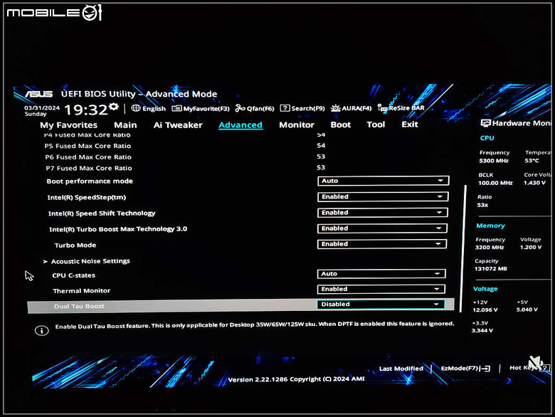Click Intel(R) SpeedStep(tm) label

click(x=87, y=197)
